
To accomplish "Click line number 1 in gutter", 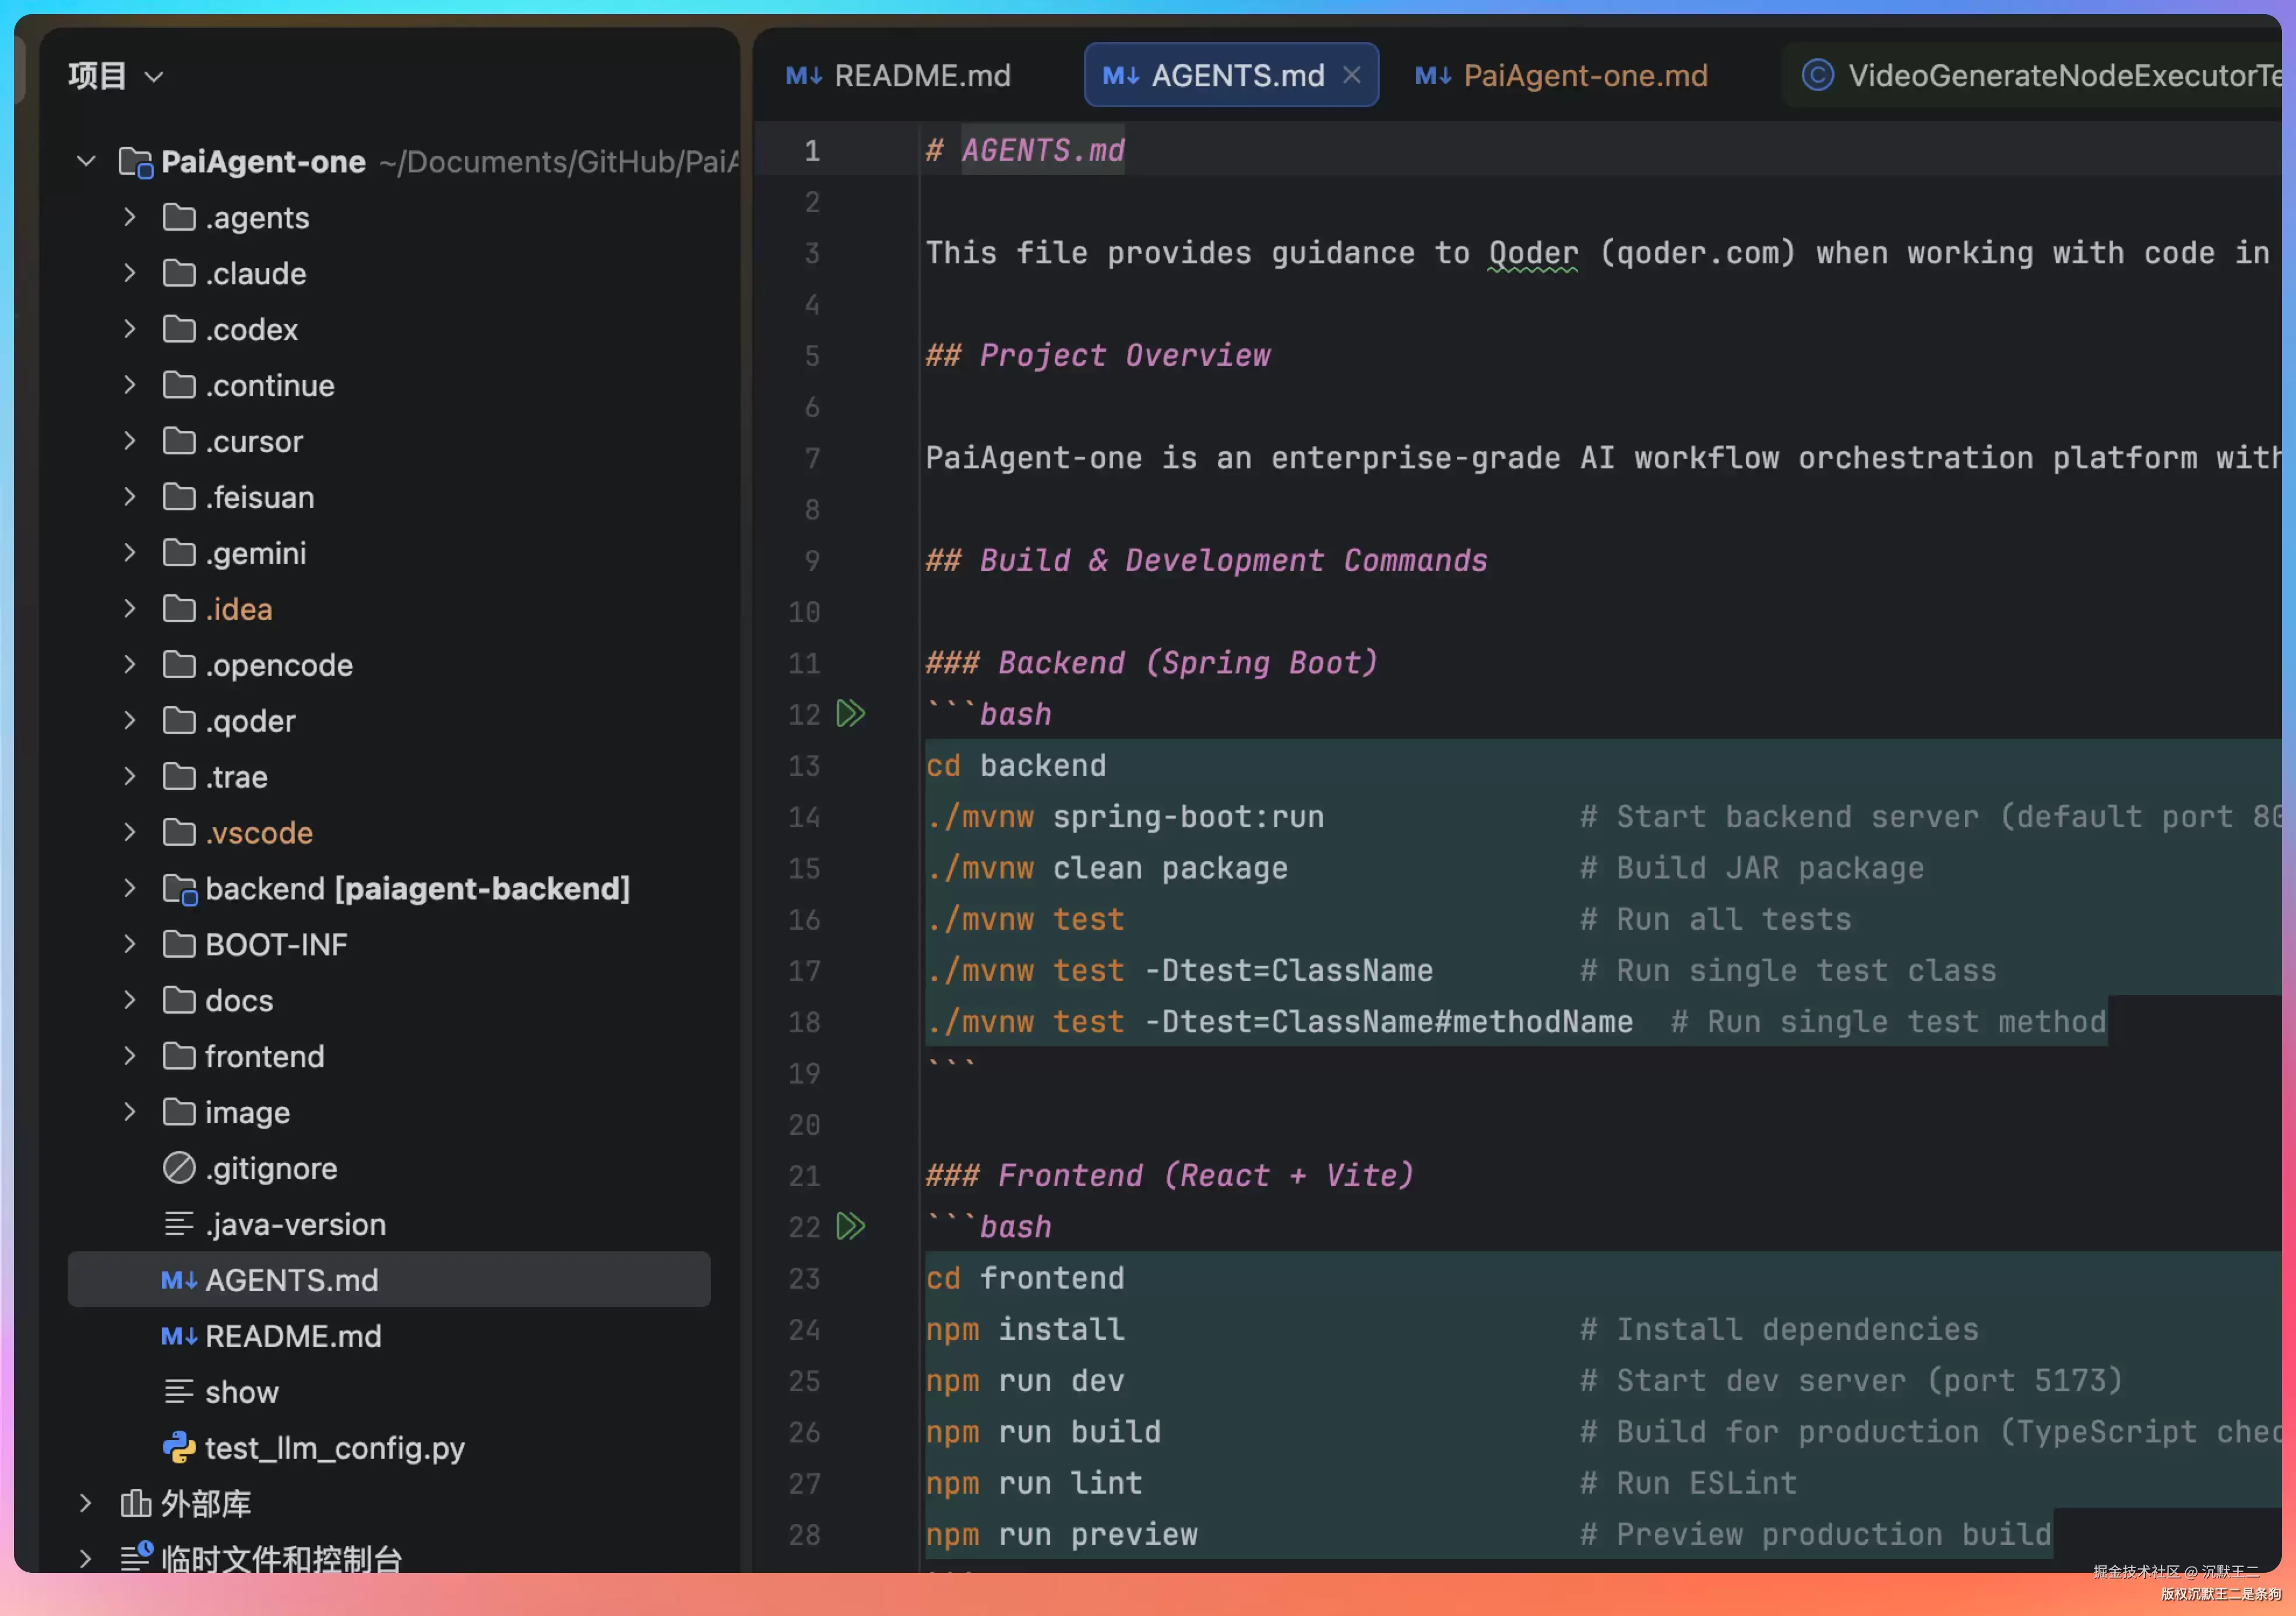I will pos(811,150).
